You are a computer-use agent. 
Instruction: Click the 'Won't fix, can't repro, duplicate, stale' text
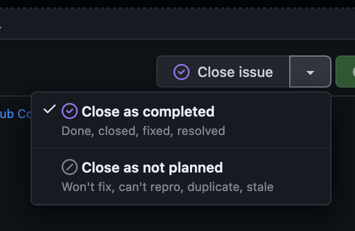(167, 187)
